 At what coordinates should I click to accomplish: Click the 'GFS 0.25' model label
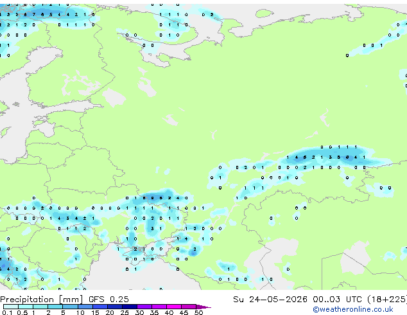point(108,299)
